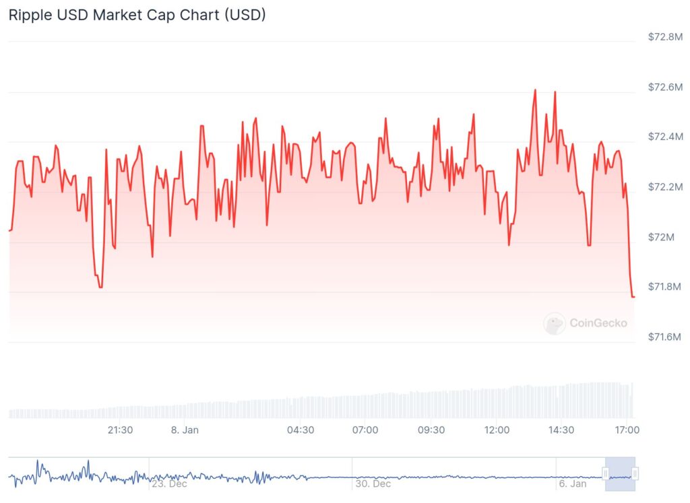Click the right navigator range handle
This screenshot has width=690, height=503.
point(635,474)
